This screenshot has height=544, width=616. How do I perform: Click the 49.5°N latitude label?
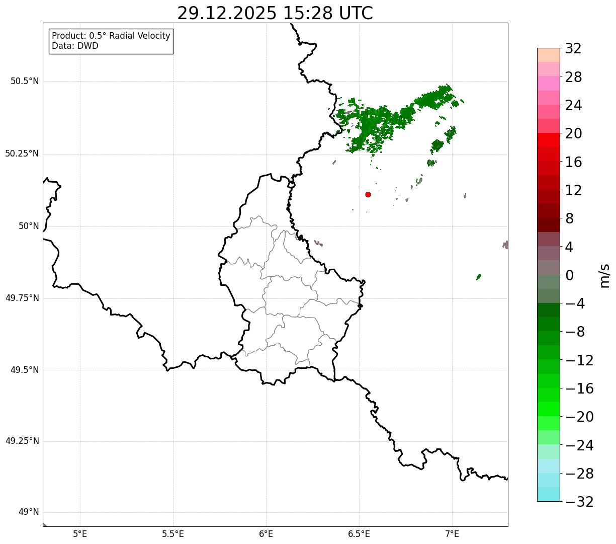[x=25, y=370]
